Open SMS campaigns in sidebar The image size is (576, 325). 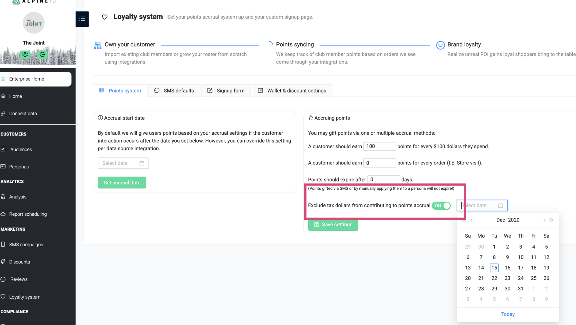click(x=26, y=244)
